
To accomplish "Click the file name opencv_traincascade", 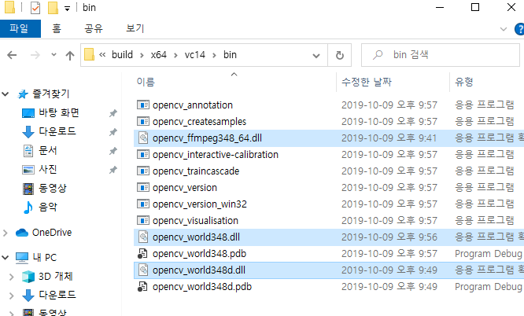I will [196, 171].
